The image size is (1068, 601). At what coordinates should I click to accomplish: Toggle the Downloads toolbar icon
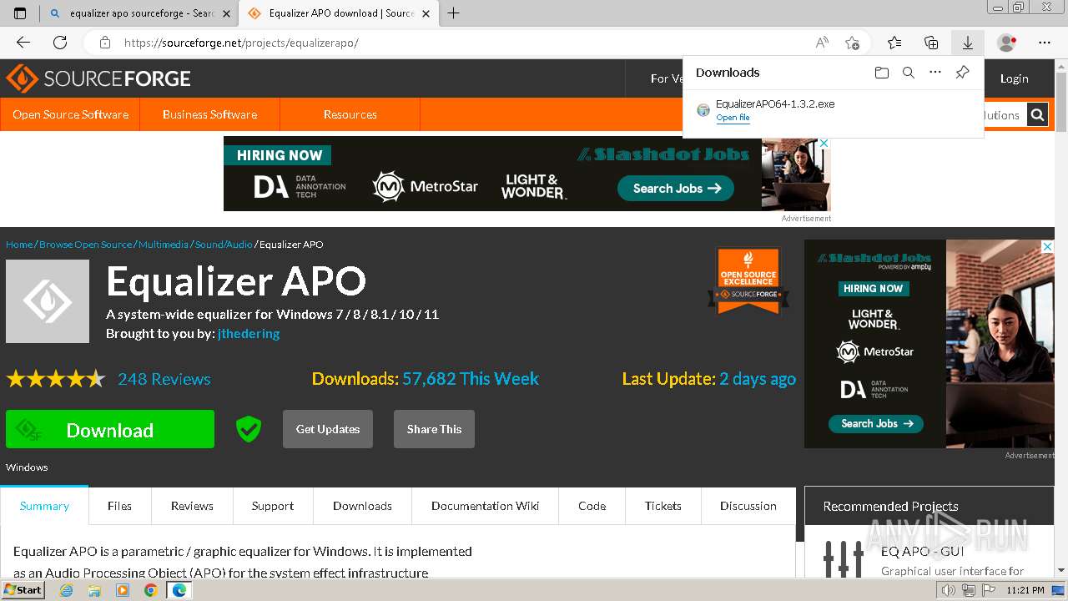pos(968,43)
